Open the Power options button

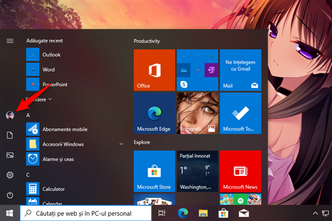10,195
